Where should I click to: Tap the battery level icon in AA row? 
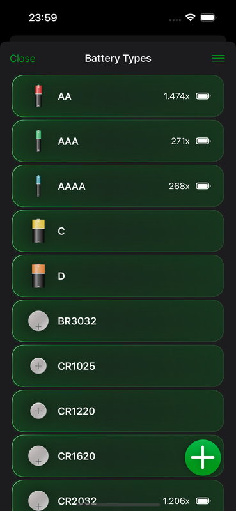tap(203, 96)
